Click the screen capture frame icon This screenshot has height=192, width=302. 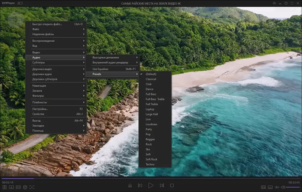[32, 187]
